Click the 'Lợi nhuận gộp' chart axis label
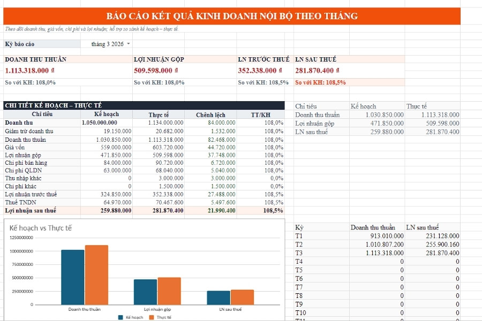Screen dimensions: 482x321 157,309
